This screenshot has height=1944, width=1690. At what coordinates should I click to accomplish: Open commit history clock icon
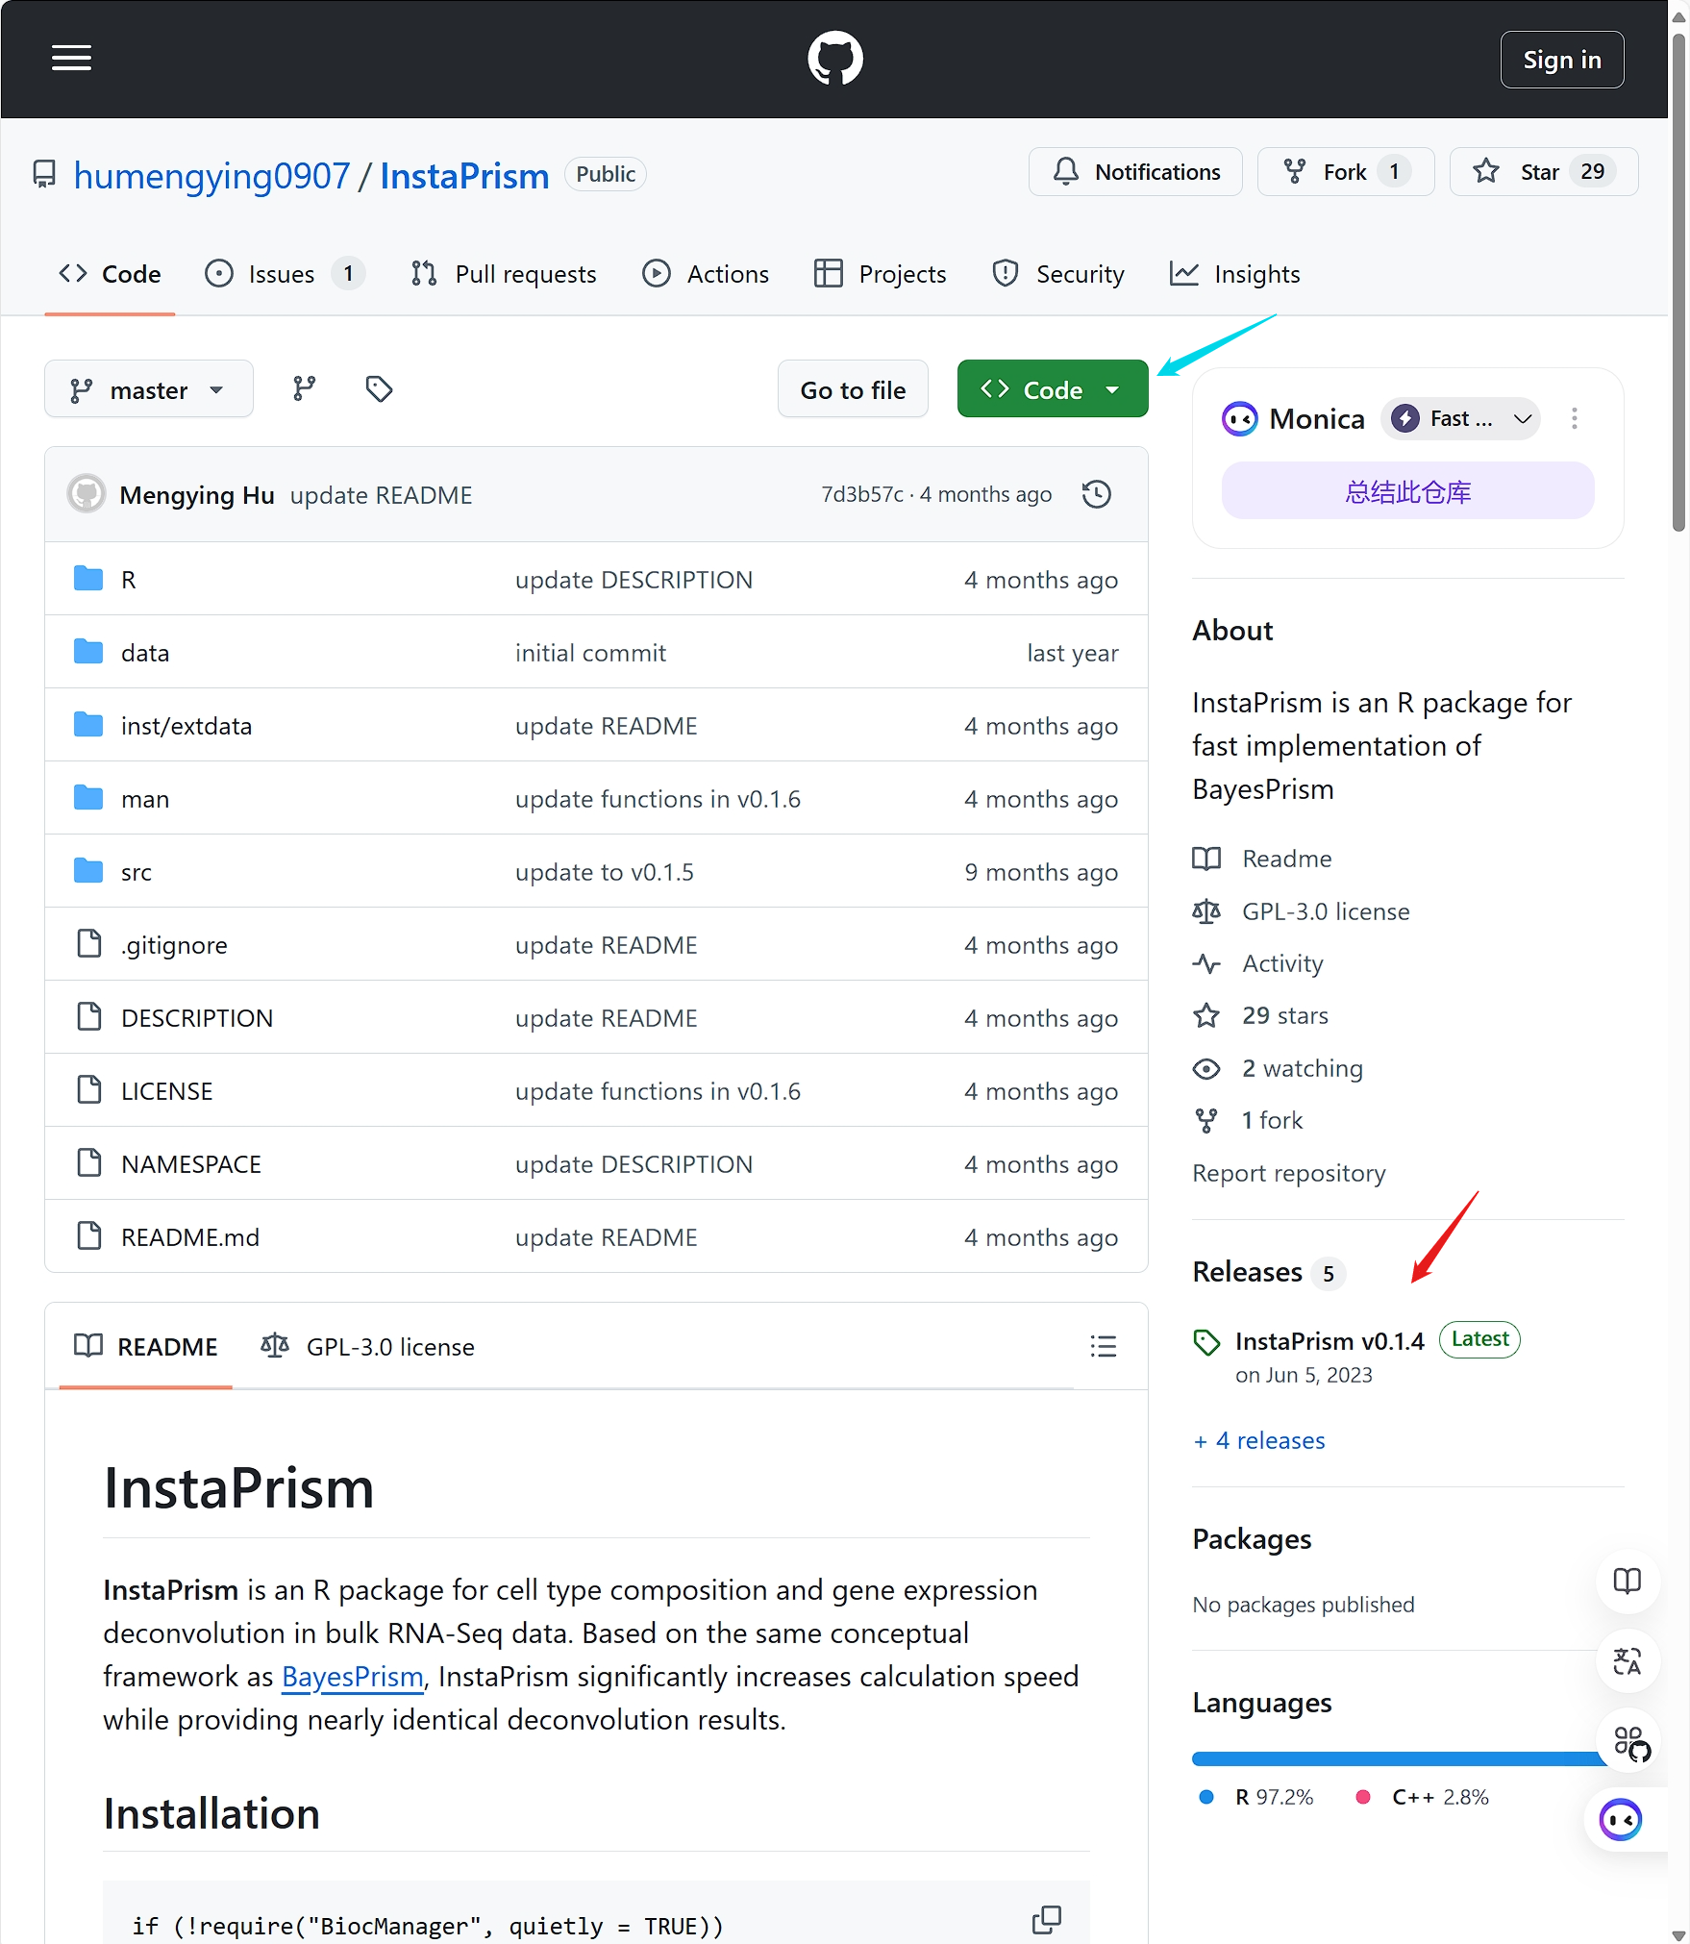[1096, 494]
